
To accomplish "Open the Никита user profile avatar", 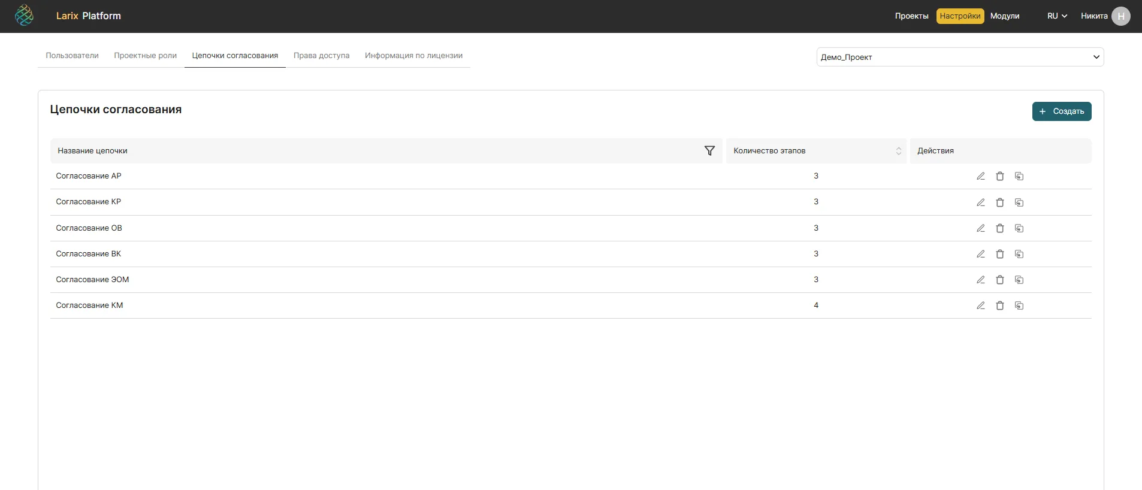I will [1120, 16].
